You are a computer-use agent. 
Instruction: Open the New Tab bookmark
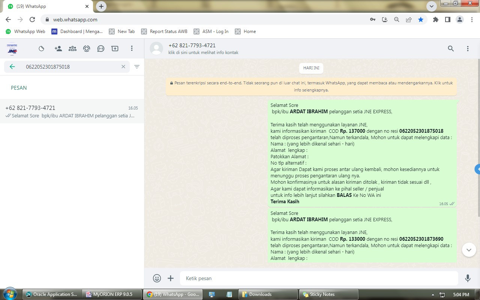click(x=122, y=31)
